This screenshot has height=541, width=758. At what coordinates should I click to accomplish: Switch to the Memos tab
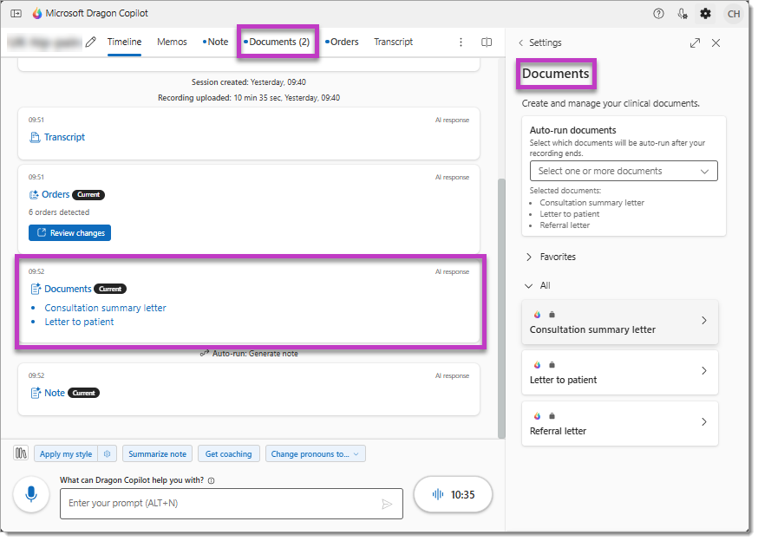172,42
